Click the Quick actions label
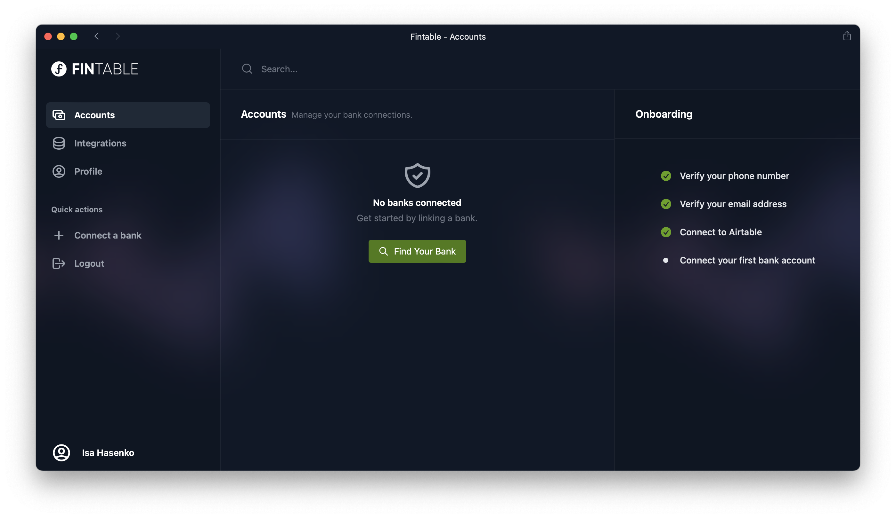896x518 pixels. click(x=77, y=209)
